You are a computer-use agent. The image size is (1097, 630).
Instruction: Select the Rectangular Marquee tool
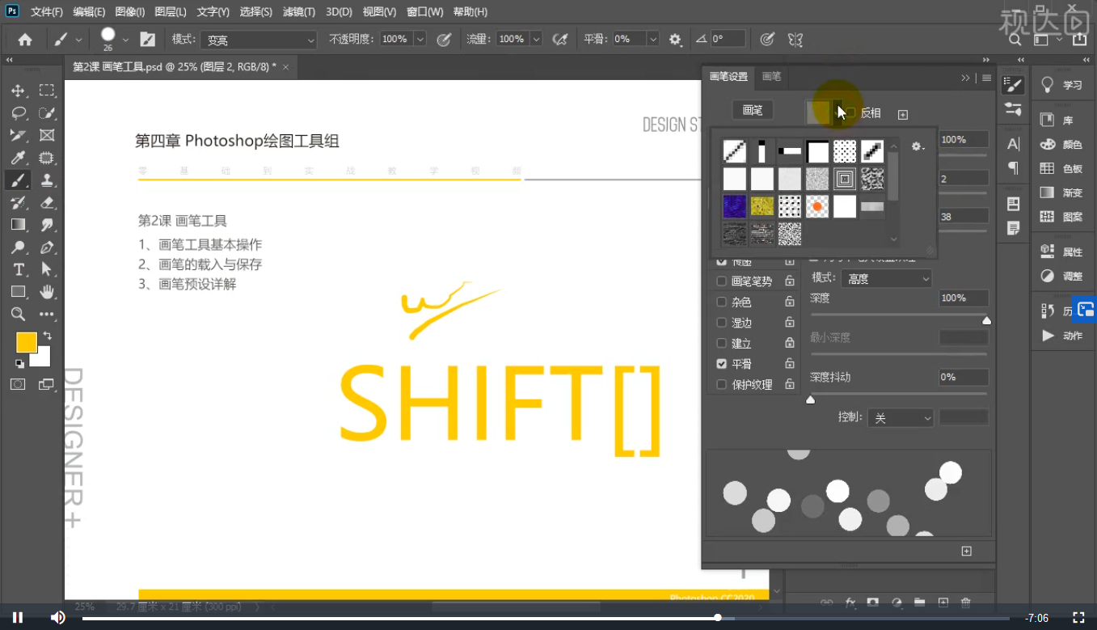pos(47,91)
